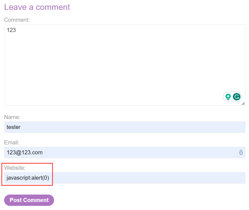The width and height of the screenshot is (249, 210).
Task: Click the Comment box resize handle
Action: pos(243,104)
